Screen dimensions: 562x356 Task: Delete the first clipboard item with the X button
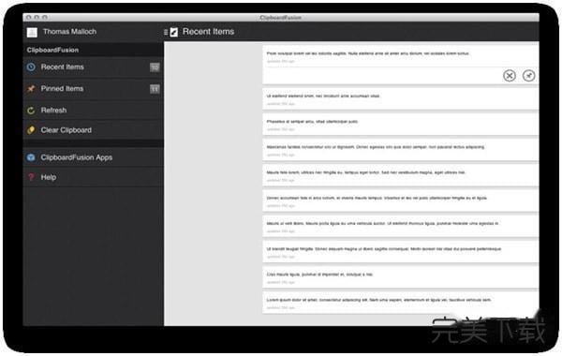[x=510, y=76]
